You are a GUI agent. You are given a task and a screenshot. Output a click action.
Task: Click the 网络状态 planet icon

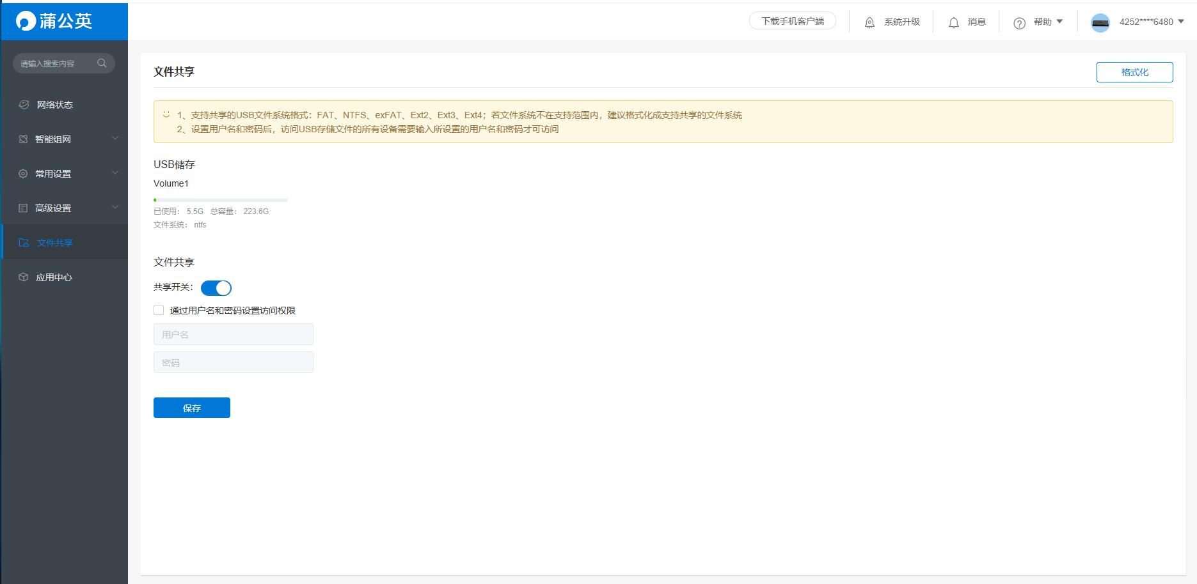click(24, 105)
